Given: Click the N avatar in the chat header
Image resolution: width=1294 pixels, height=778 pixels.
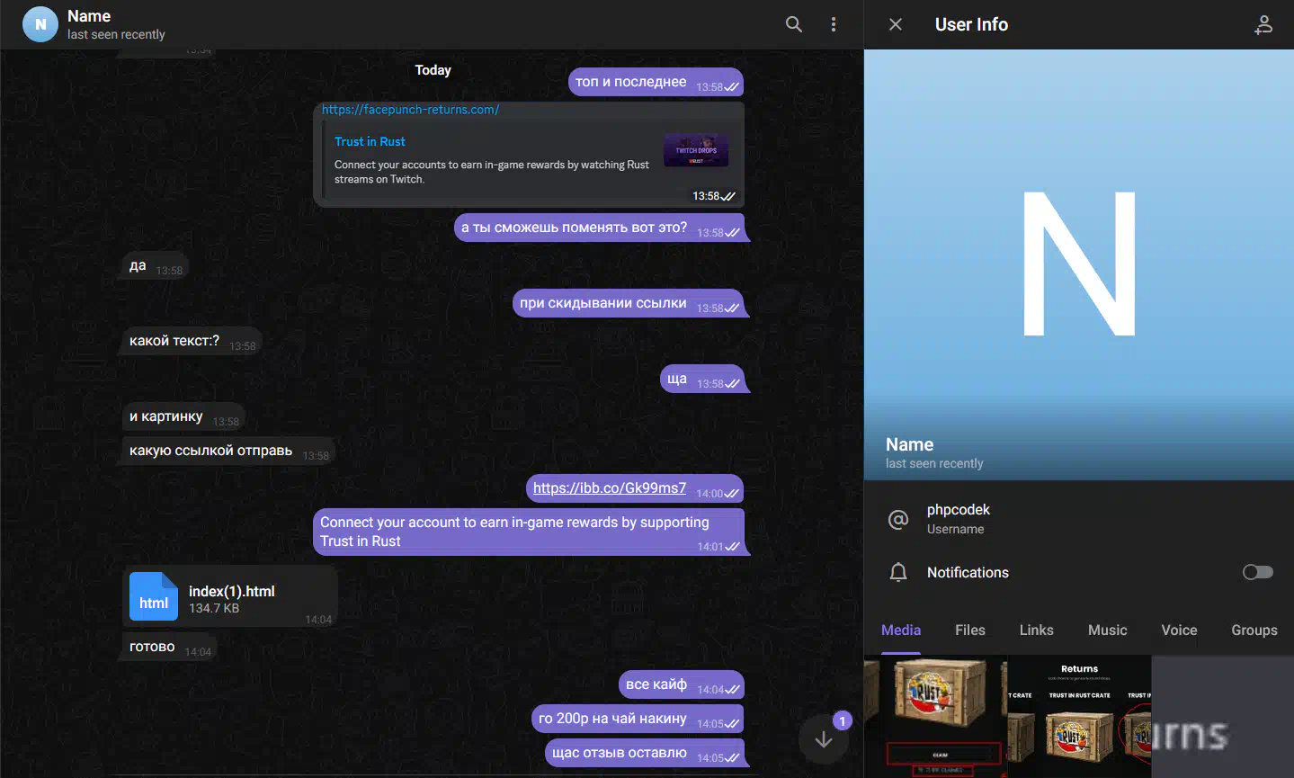Looking at the screenshot, I should click(40, 24).
